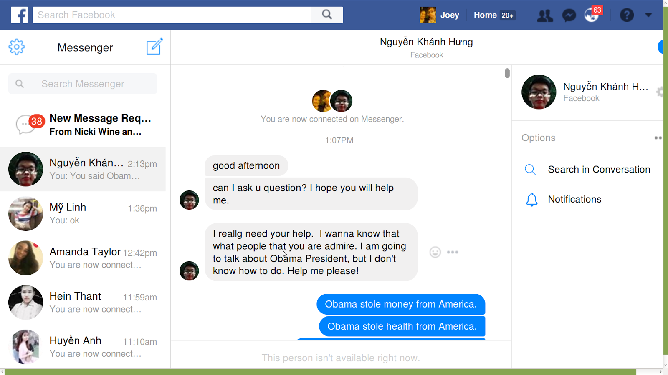The image size is (668, 375).
Task: Click the magnifier icon in Search Messenger
Action: click(20, 84)
